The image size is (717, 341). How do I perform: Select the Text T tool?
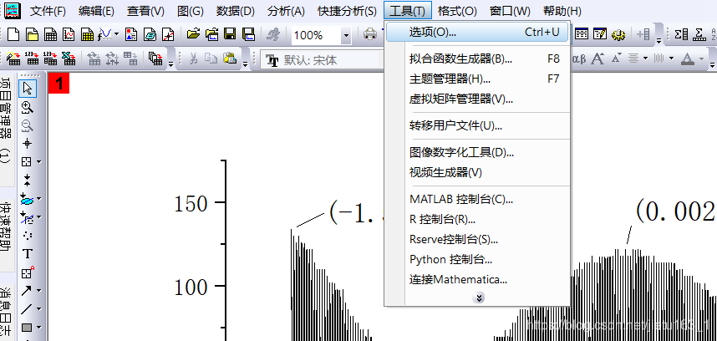point(28,254)
